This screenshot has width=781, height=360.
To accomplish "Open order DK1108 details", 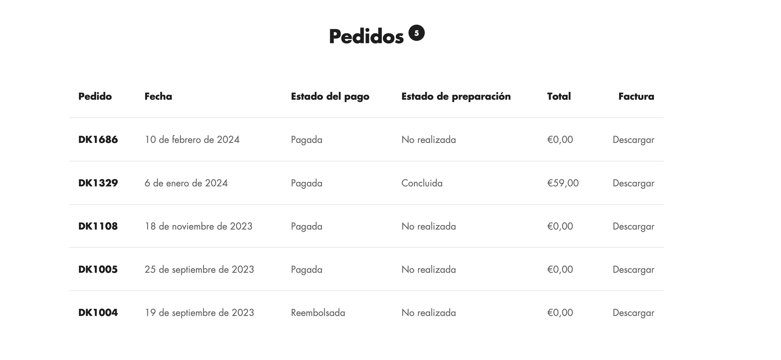I will point(98,226).
